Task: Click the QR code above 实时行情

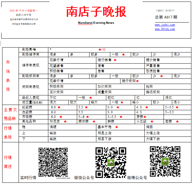Action: click(53, 162)
